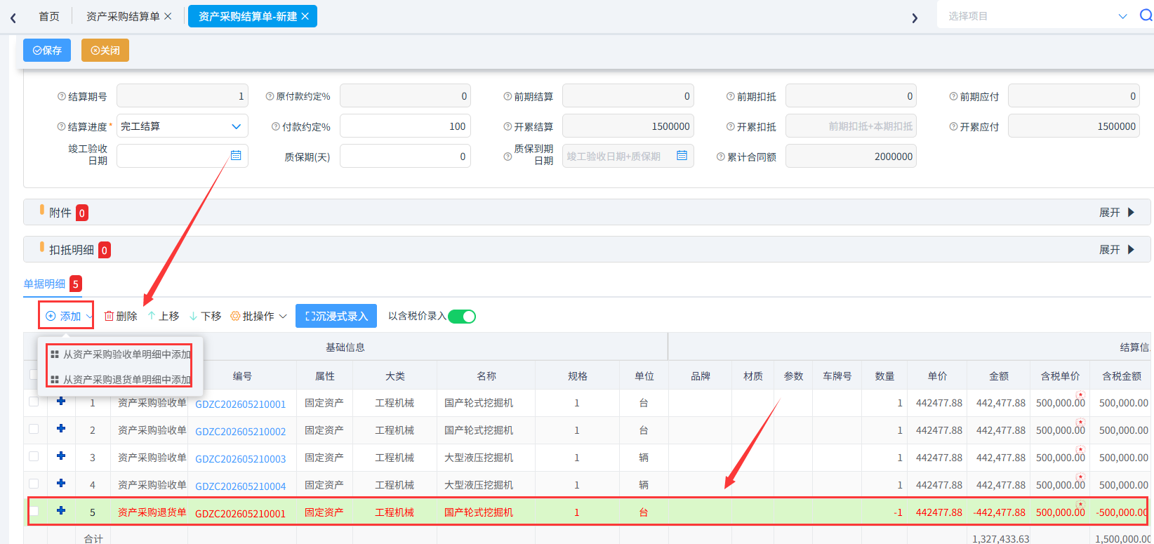This screenshot has width=1154, height=544.
Task: Click the calendar icon for 竣工验收日期
Action: (x=236, y=155)
